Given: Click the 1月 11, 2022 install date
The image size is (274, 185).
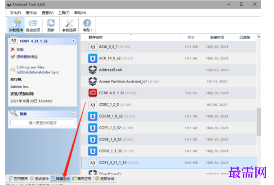Looking at the screenshot, I should (217, 81).
